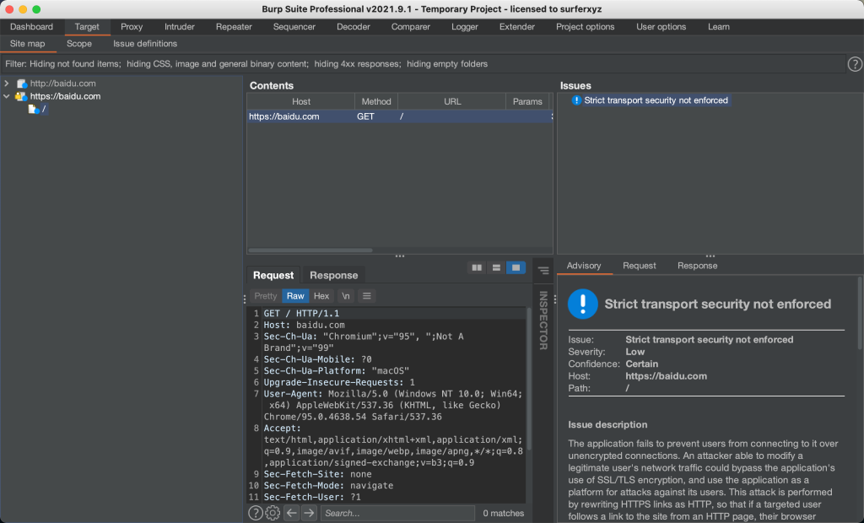Expand the http://baidu.com tree node
Viewport: 864px width, 523px height.
point(7,84)
